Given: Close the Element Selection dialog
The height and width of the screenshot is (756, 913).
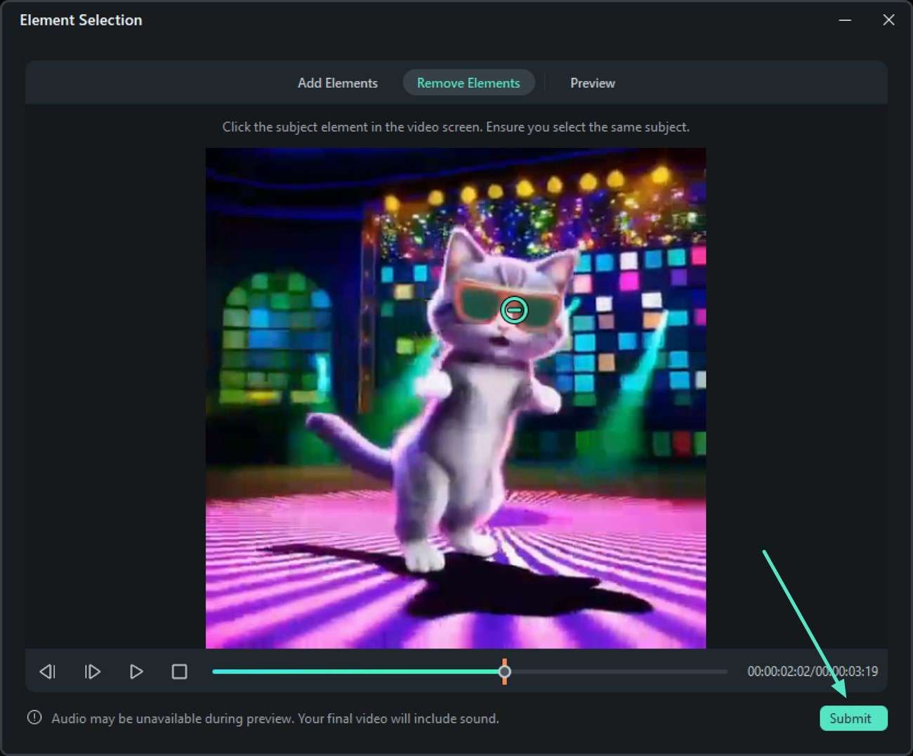Looking at the screenshot, I should point(888,20).
